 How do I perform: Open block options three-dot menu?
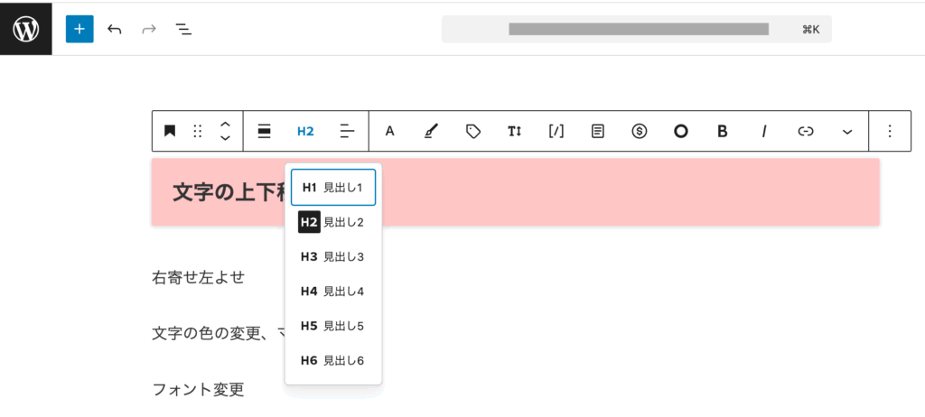pyautogui.click(x=890, y=131)
